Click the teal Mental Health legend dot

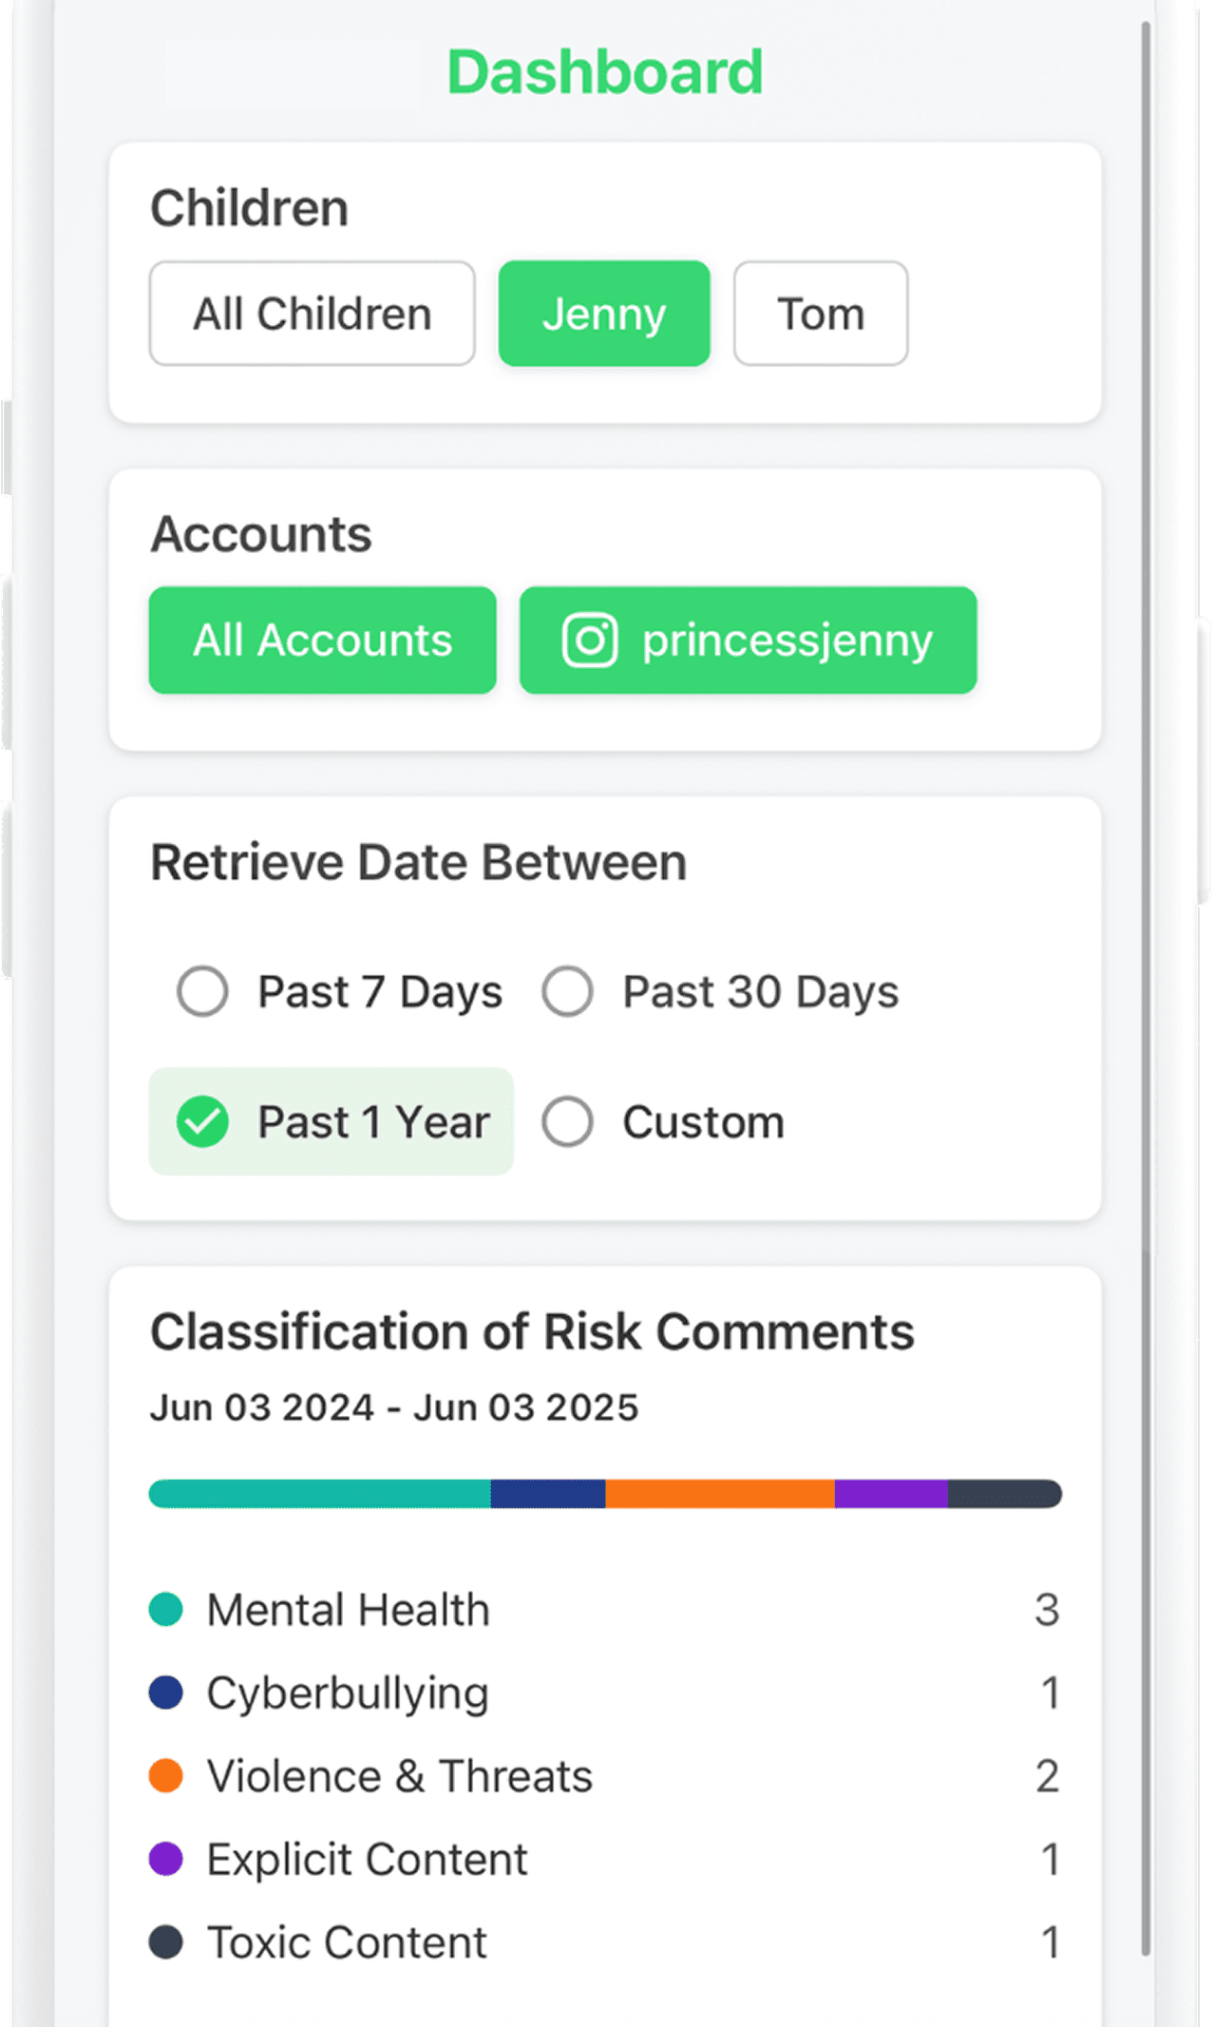coord(166,1610)
